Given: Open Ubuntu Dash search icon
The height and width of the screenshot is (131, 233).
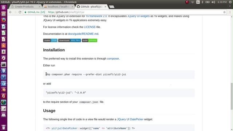Looking at the screenshot, I should point(4,8).
